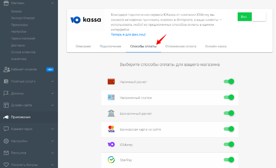The width and height of the screenshot is (276, 168).
Task: Switch to the Подключение tab
Action: pyautogui.click(x=110, y=46)
